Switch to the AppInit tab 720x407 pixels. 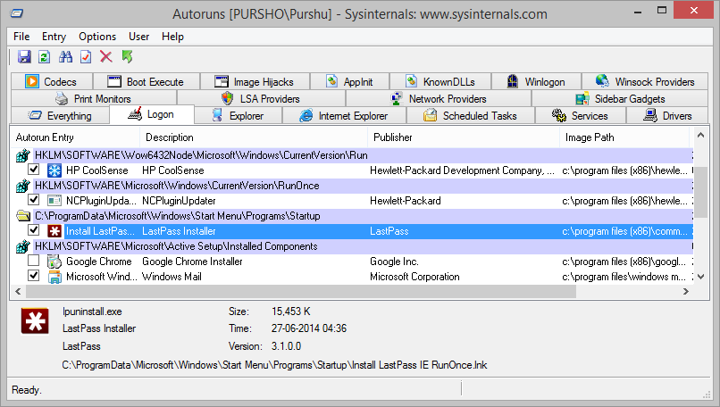click(350, 82)
